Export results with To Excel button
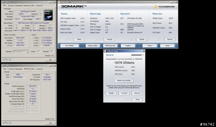This screenshot has width=216, height=127. click(124, 93)
